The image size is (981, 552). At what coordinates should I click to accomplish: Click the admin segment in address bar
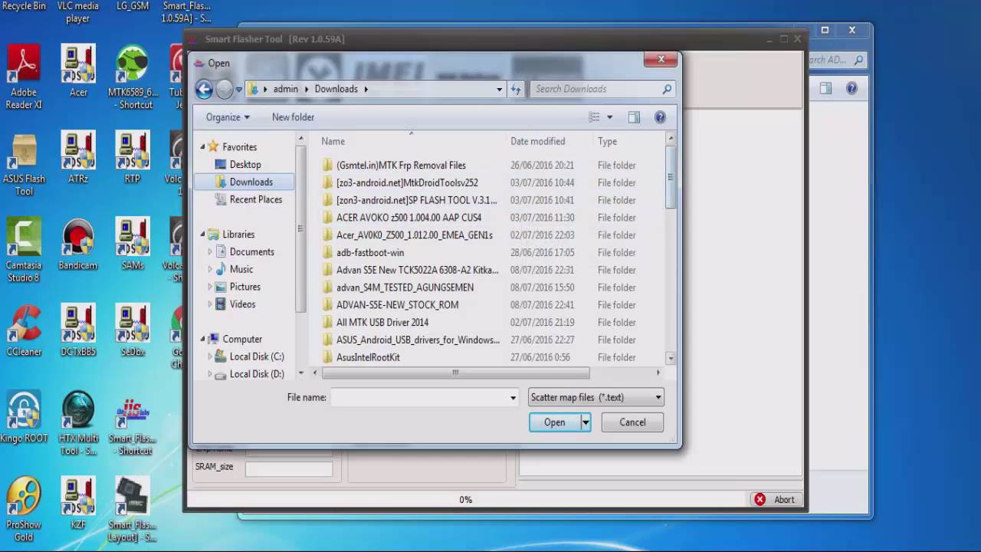coord(285,89)
